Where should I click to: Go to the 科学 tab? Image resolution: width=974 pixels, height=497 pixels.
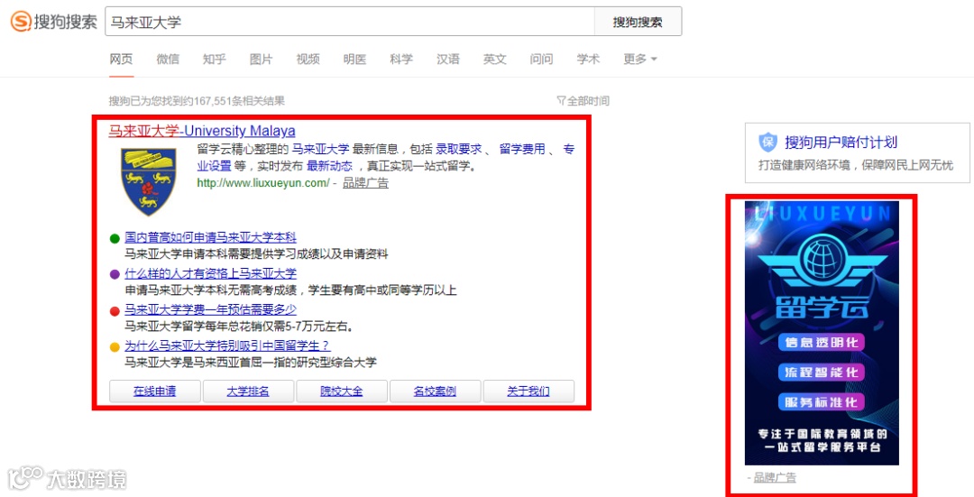pyautogui.click(x=401, y=59)
